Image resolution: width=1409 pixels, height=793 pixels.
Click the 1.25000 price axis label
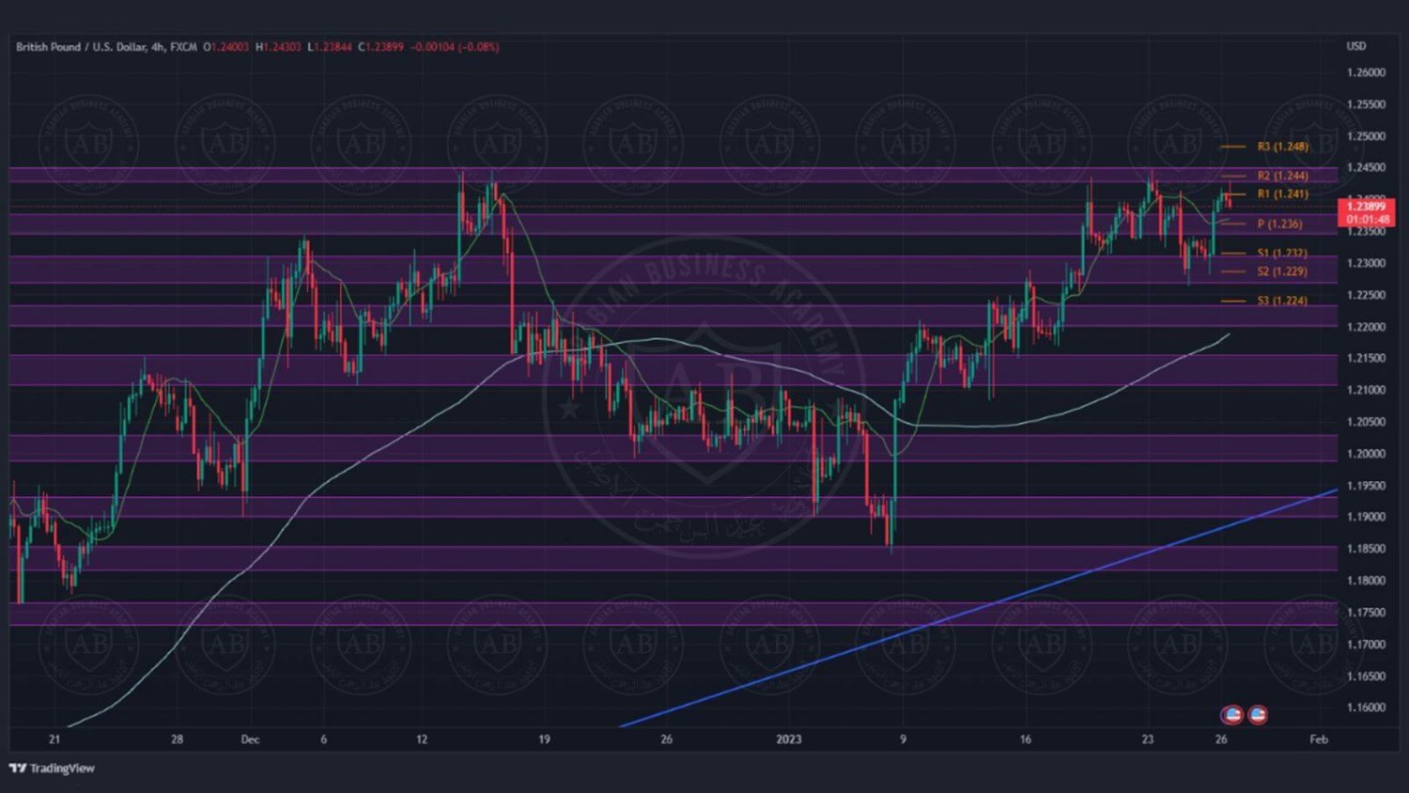[1366, 136]
